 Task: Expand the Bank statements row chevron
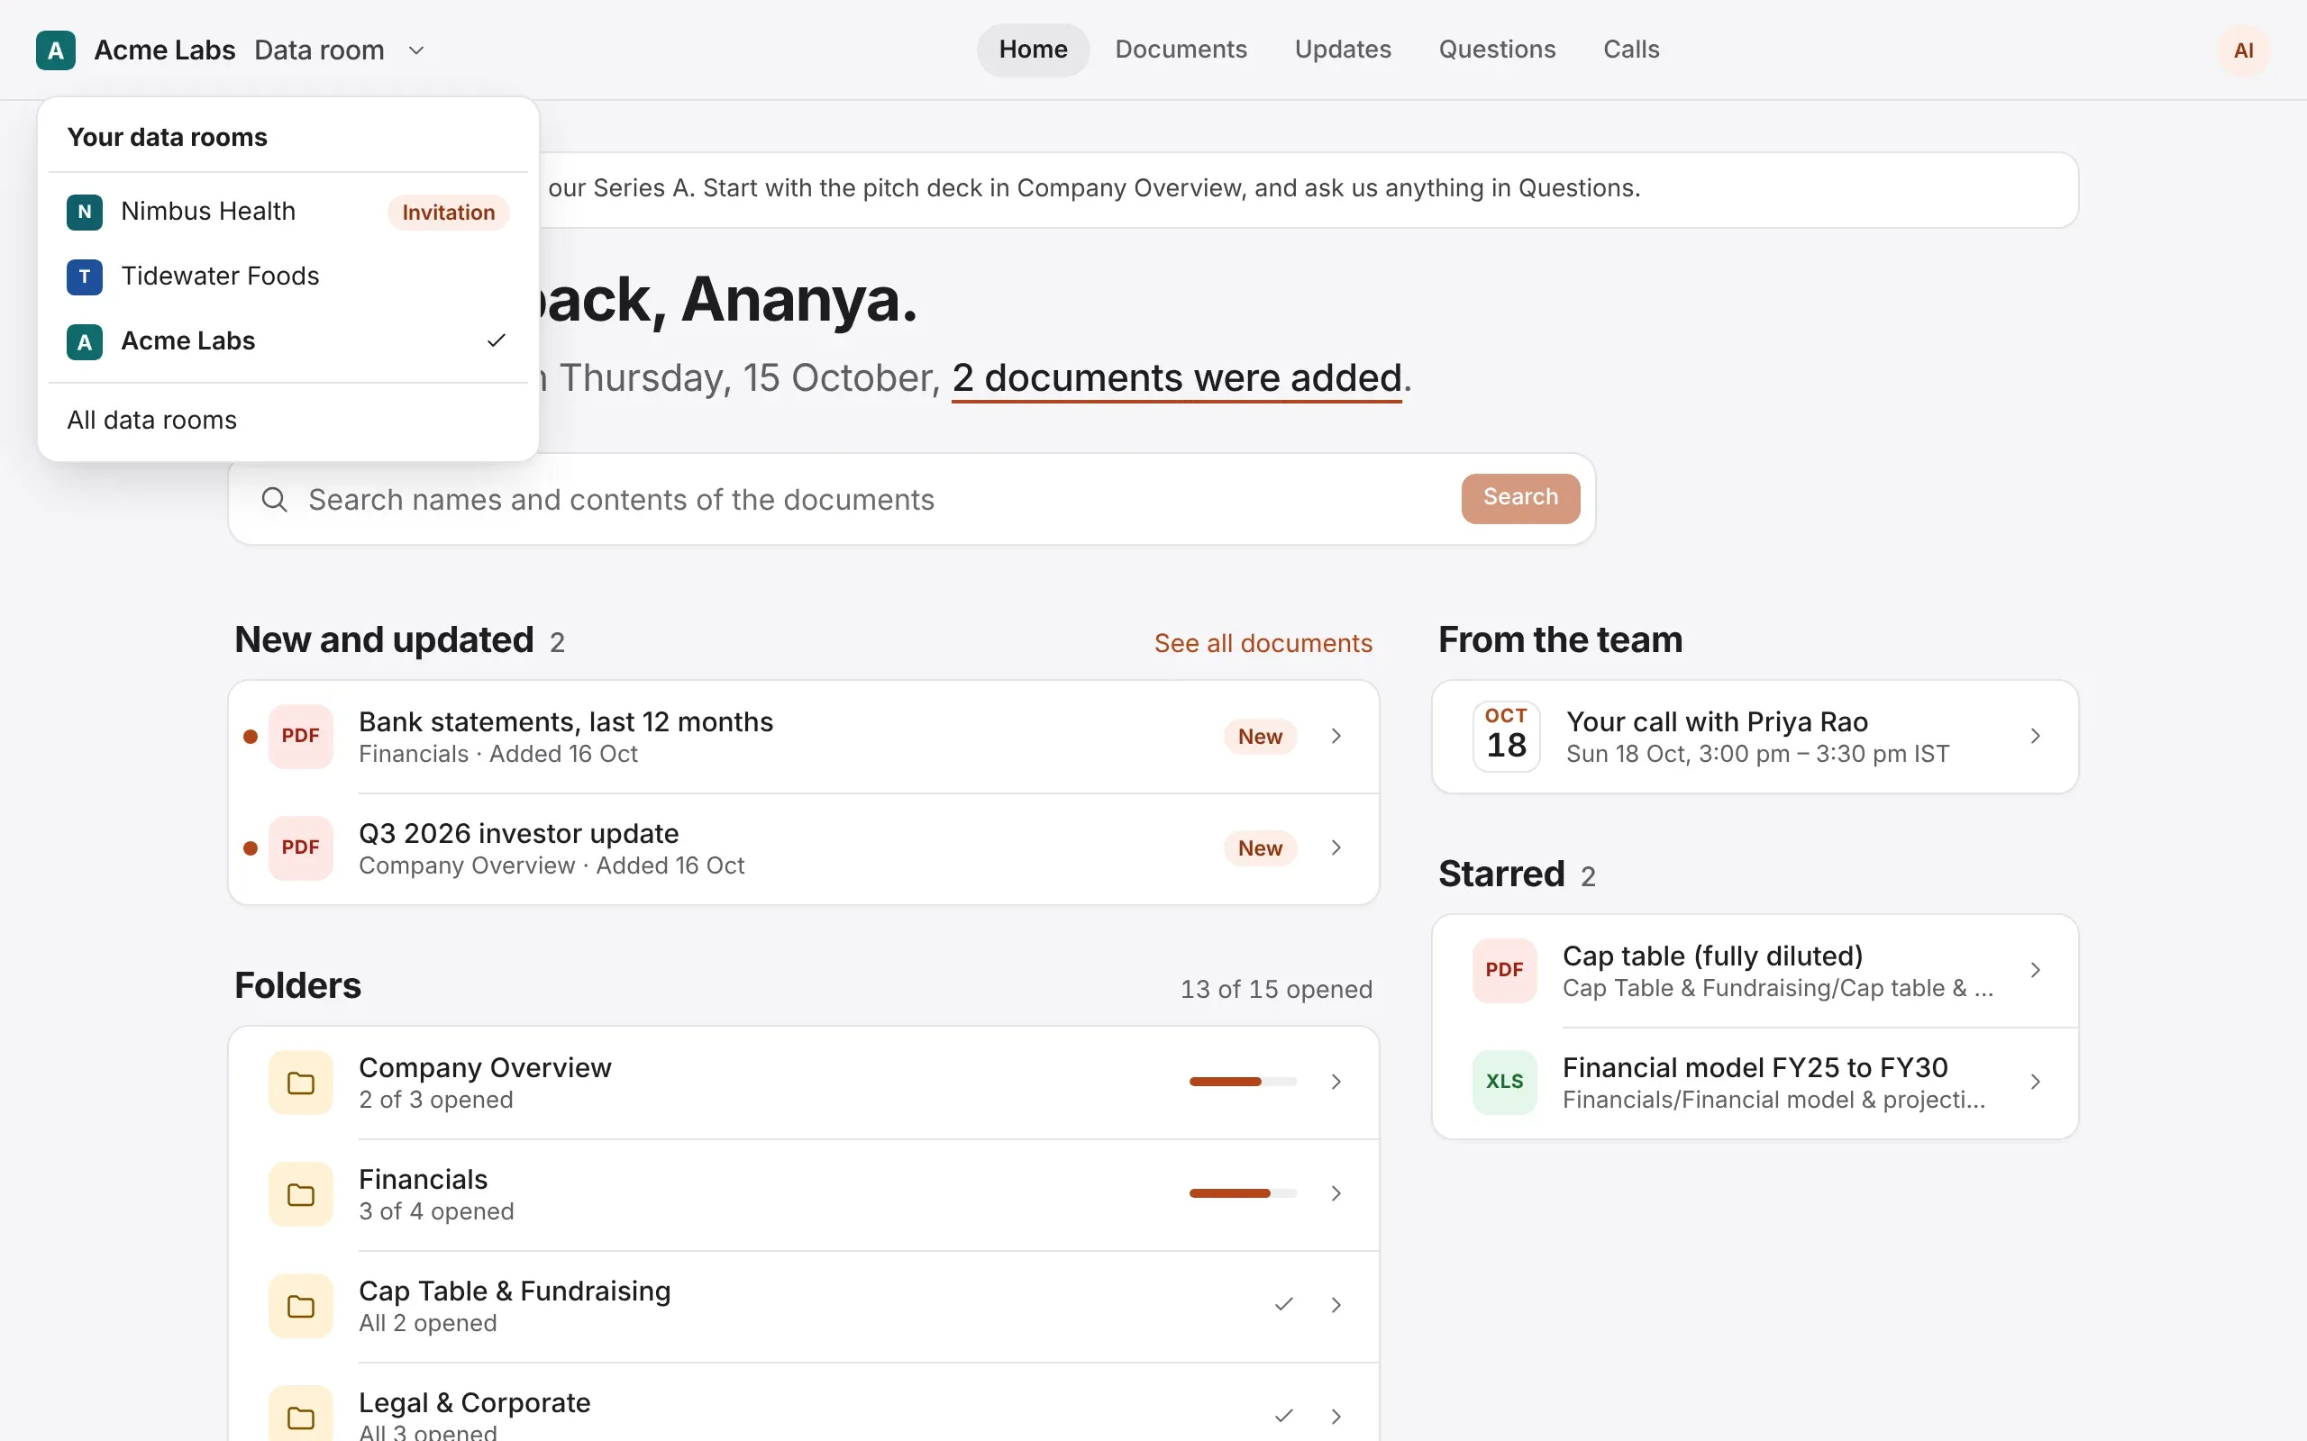click(1336, 736)
